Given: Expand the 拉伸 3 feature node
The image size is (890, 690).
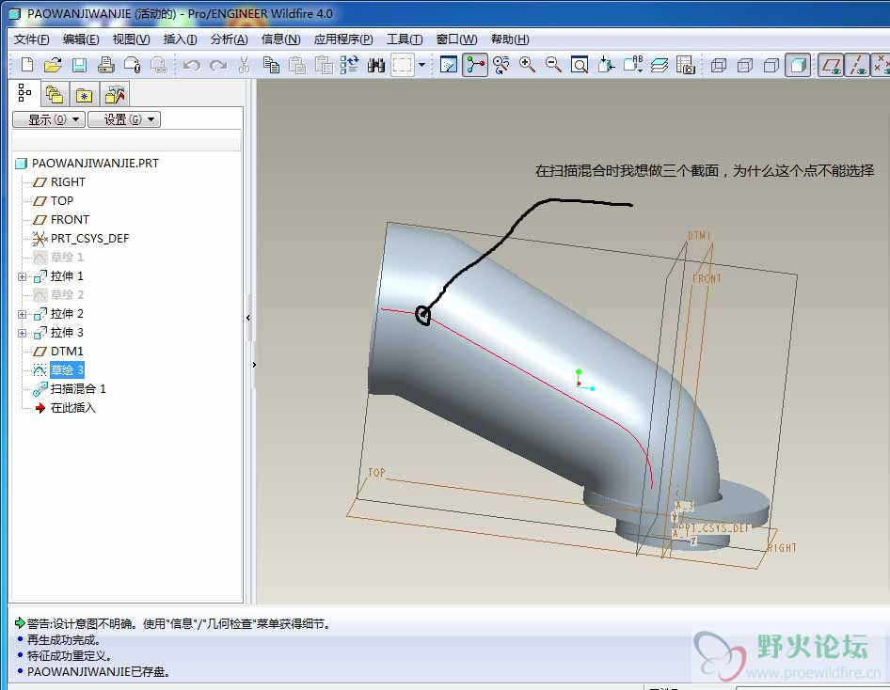Looking at the screenshot, I should (x=22, y=333).
